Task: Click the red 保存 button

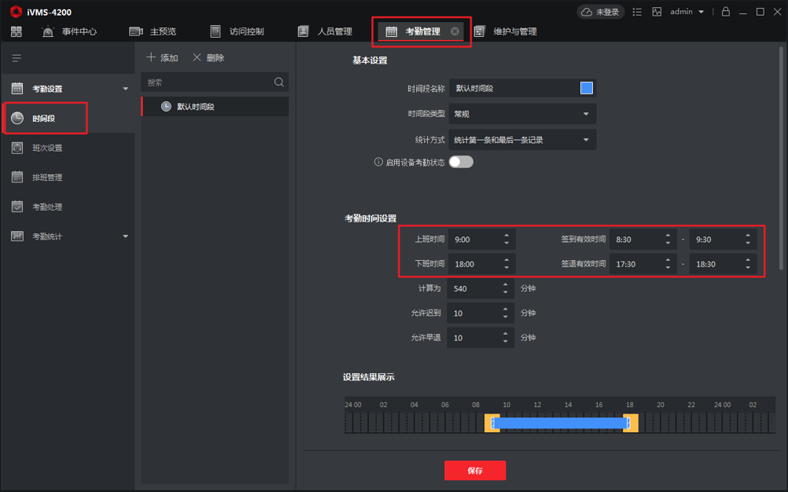Action: click(474, 471)
